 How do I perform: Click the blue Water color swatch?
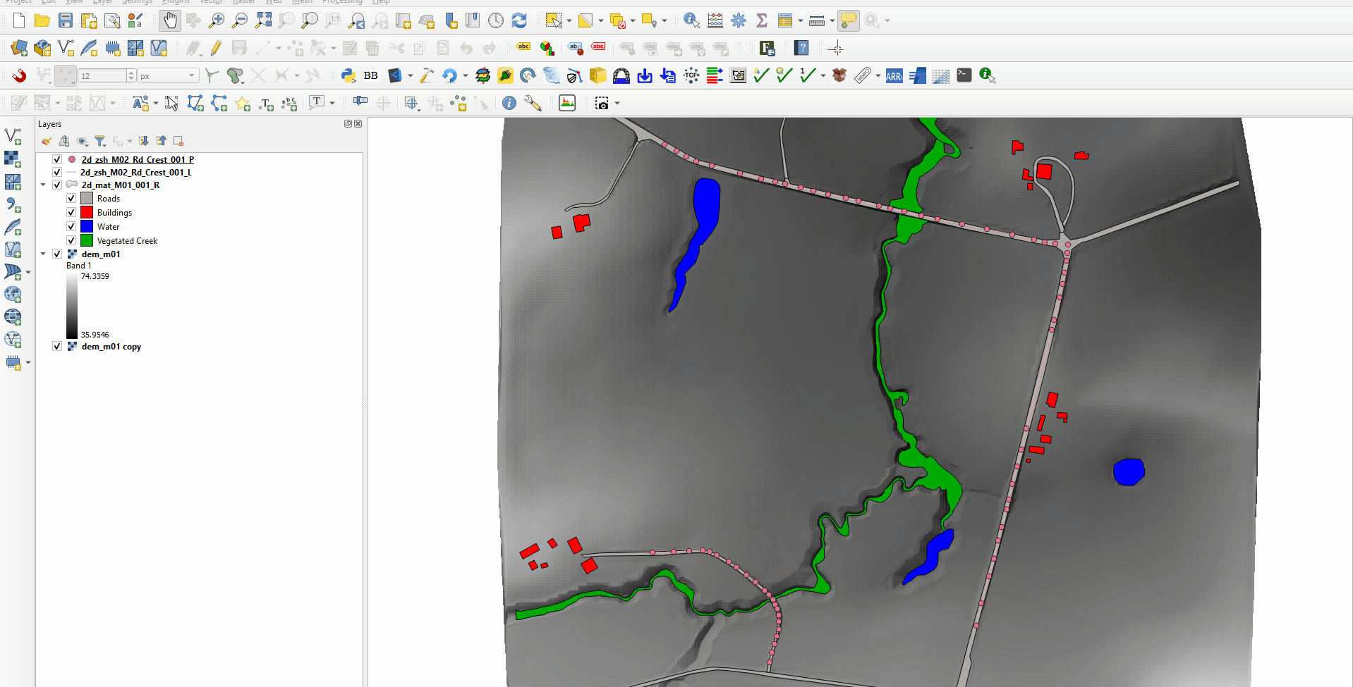[x=87, y=226]
